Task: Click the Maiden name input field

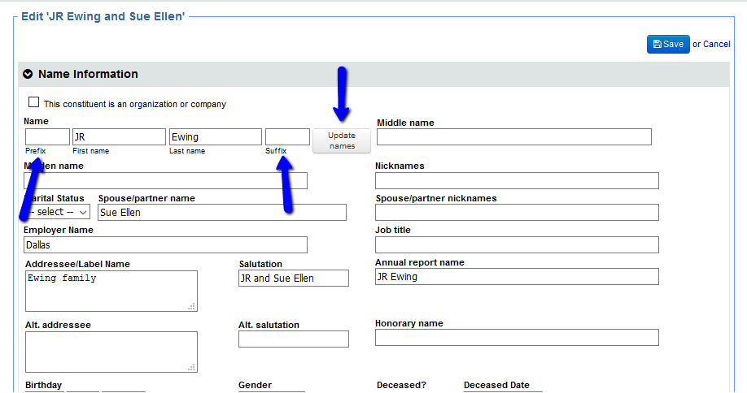Action: point(165,180)
